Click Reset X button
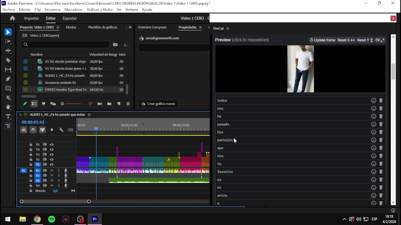 [x=346, y=40]
